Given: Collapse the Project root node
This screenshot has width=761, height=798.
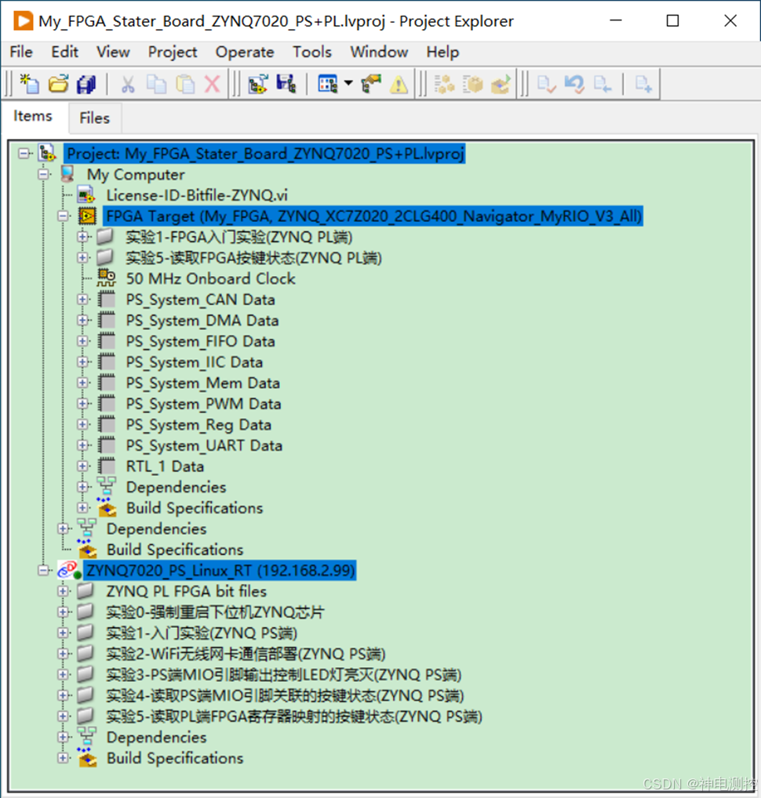Looking at the screenshot, I should 24,153.
